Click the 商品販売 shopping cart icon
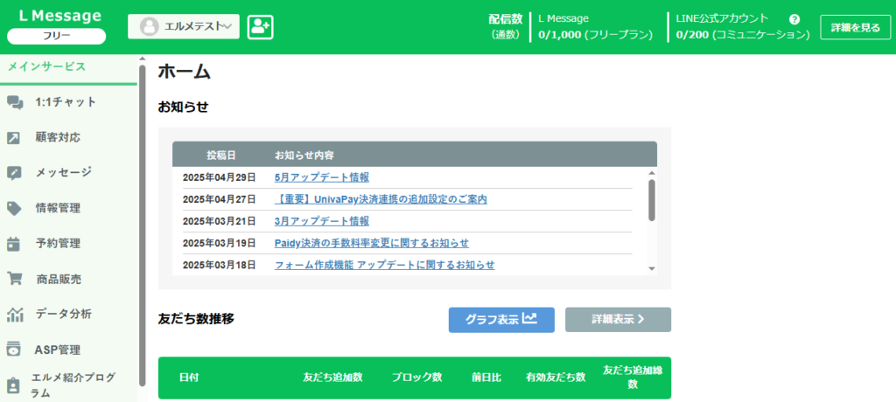The image size is (896, 402). [14, 280]
